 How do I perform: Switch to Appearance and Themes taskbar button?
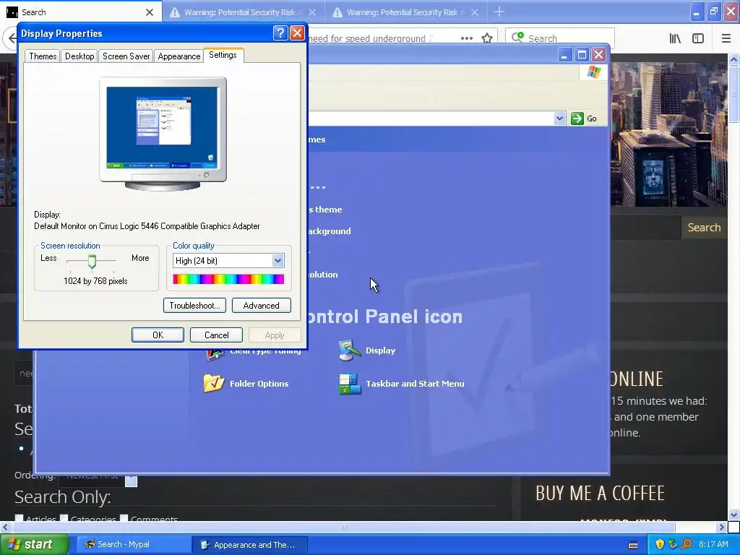(249, 545)
